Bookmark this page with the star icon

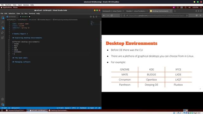tap(187, 16)
